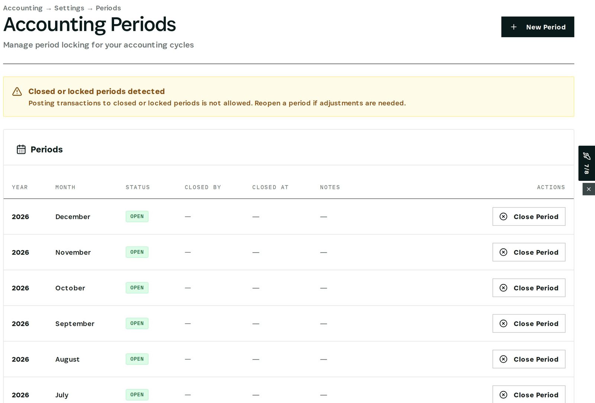Close Period for October 2026
The image size is (595, 403).
(529, 288)
